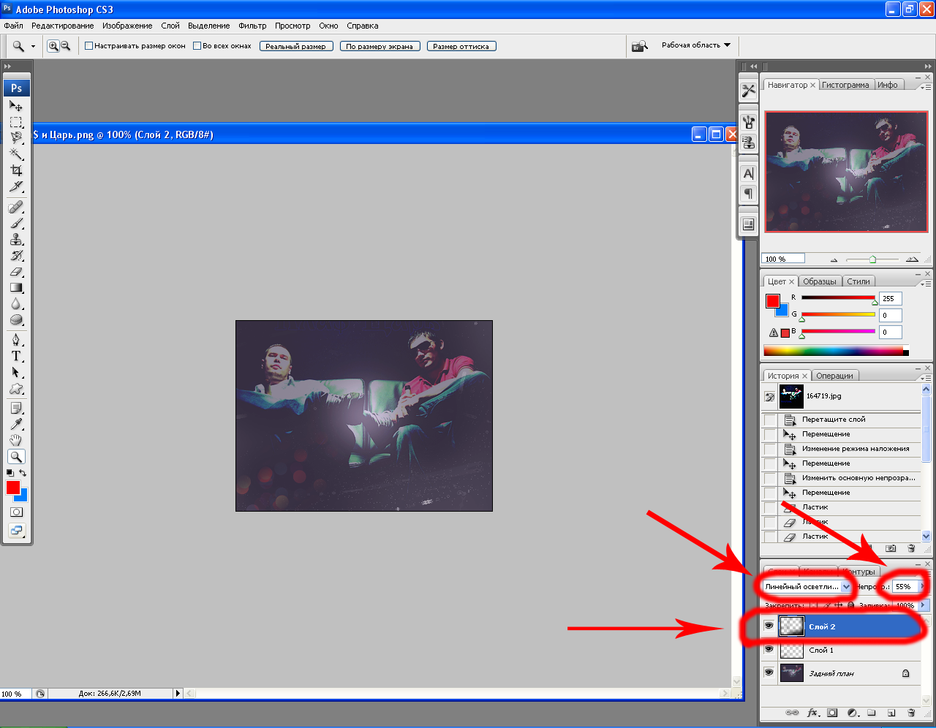Tick the 'Во всех окнах' checkbox
The image size is (936, 728).
(197, 46)
